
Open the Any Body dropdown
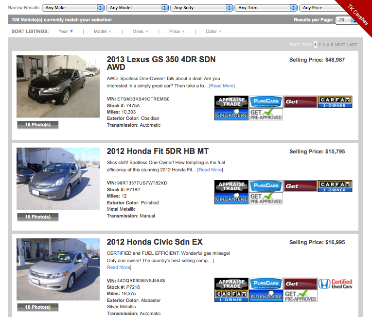201,8
